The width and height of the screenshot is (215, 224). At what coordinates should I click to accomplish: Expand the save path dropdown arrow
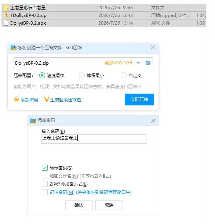pyautogui.click(x=138, y=63)
